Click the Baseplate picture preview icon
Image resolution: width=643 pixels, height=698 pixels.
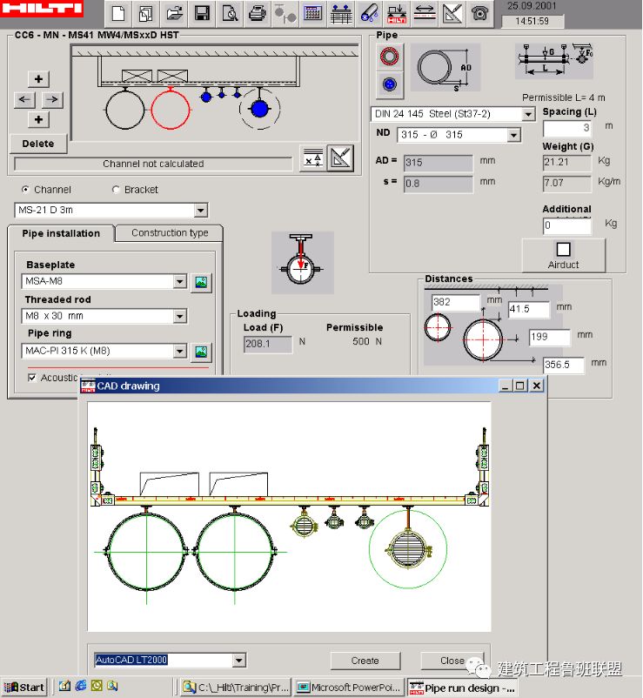(x=201, y=282)
